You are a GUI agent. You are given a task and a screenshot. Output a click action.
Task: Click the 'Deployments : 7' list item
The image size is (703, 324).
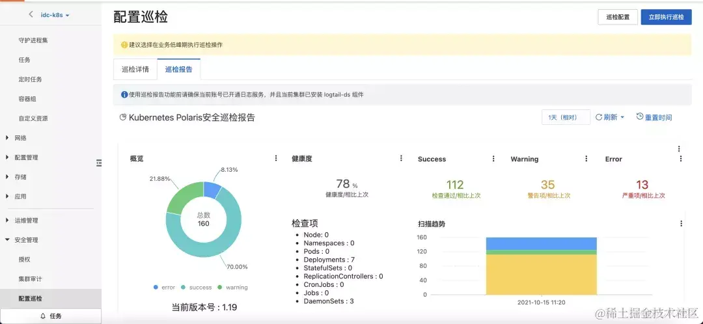[x=329, y=260]
